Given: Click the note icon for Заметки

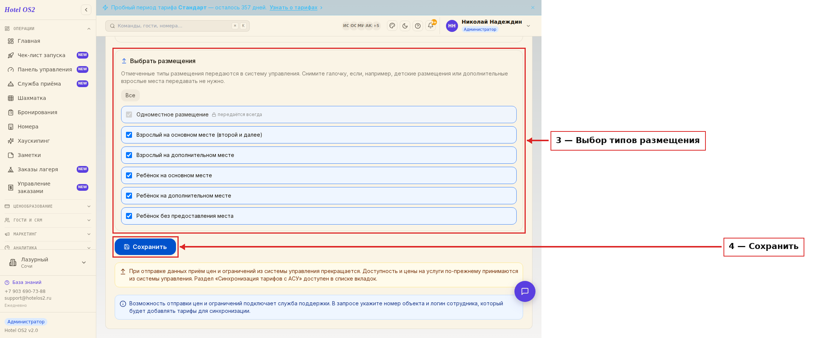Looking at the screenshot, I should pyautogui.click(x=11, y=155).
